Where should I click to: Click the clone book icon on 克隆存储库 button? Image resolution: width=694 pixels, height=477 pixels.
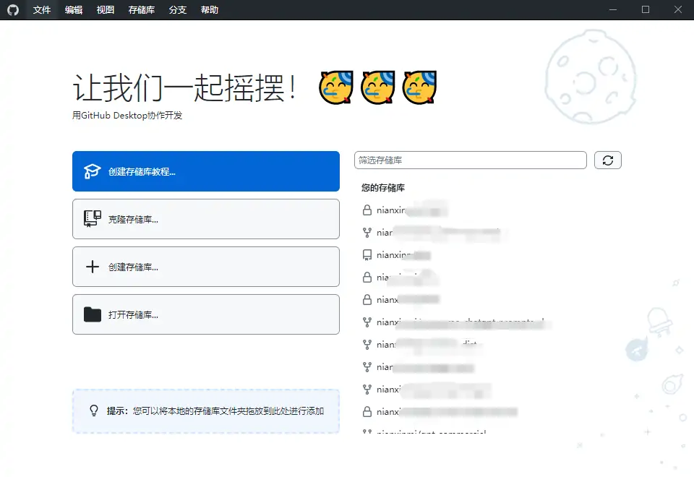coord(91,218)
